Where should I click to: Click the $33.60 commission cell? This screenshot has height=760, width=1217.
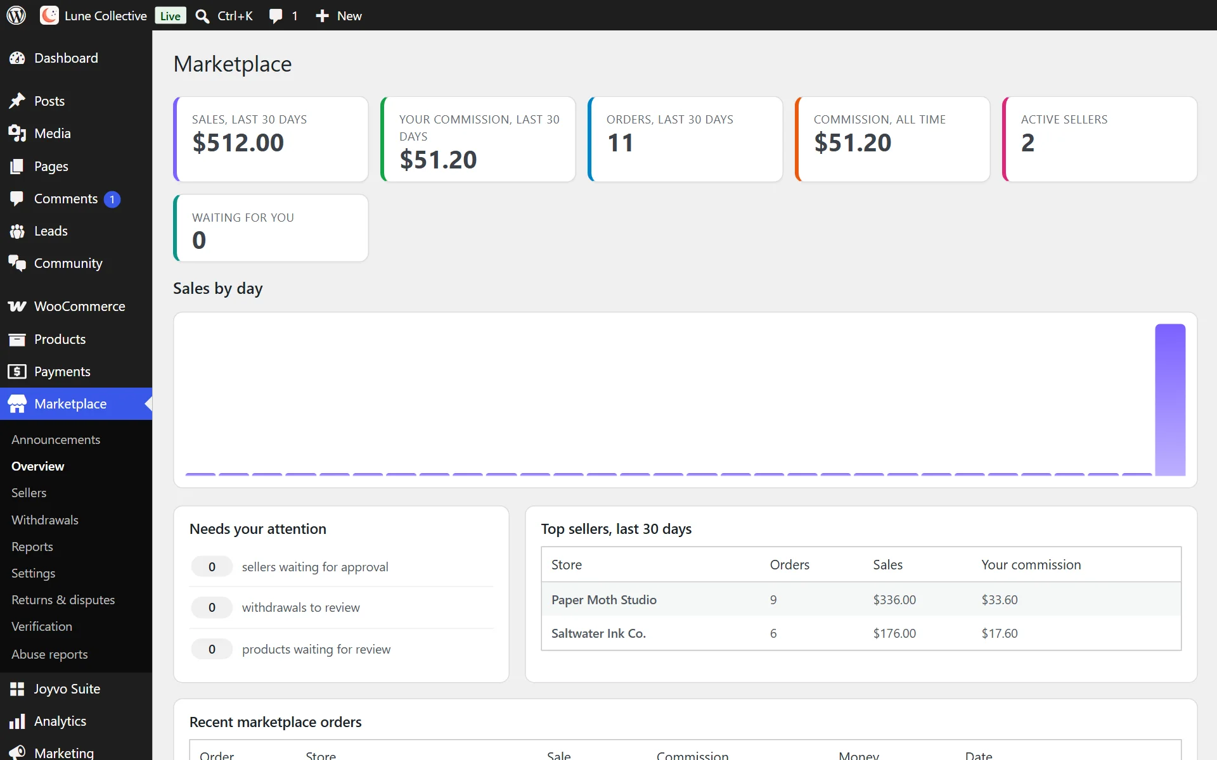pyautogui.click(x=1000, y=600)
